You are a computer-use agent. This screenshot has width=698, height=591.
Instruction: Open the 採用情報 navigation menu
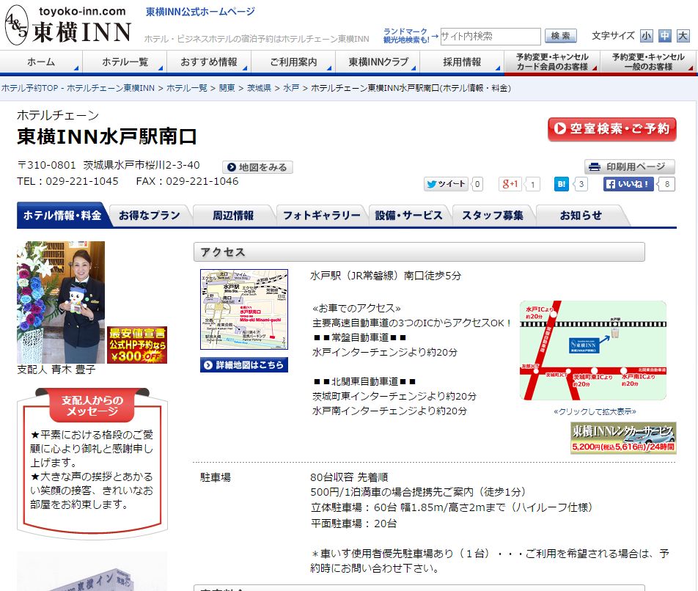tap(462, 62)
